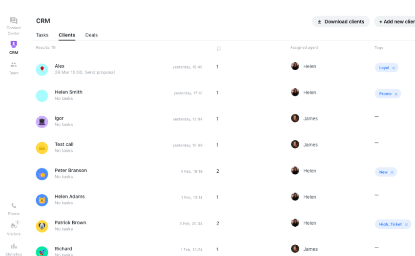Open the Phone panel
The width and height of the screenshot is (415, 256).
coord(14,208)
